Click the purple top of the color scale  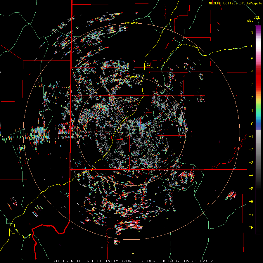click(258, 29)
